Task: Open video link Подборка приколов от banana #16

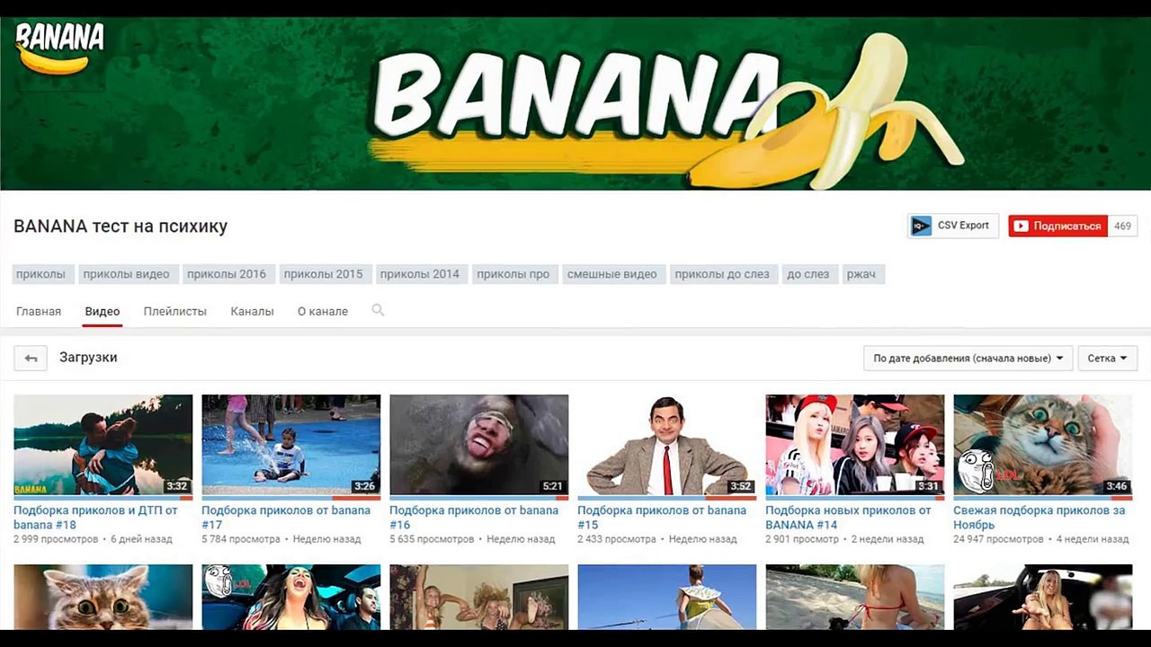Action: (474, 518)
